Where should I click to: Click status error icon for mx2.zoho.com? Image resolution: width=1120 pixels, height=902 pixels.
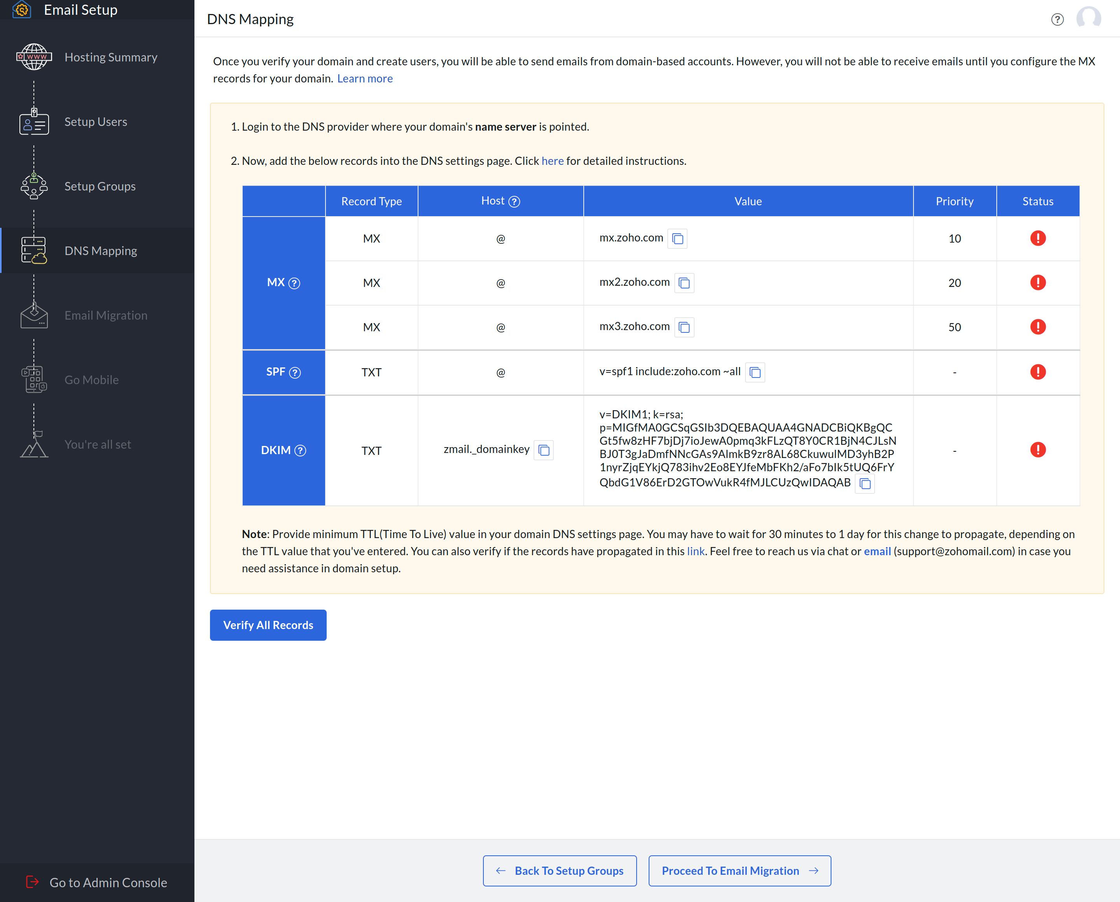pos(1038,283)
